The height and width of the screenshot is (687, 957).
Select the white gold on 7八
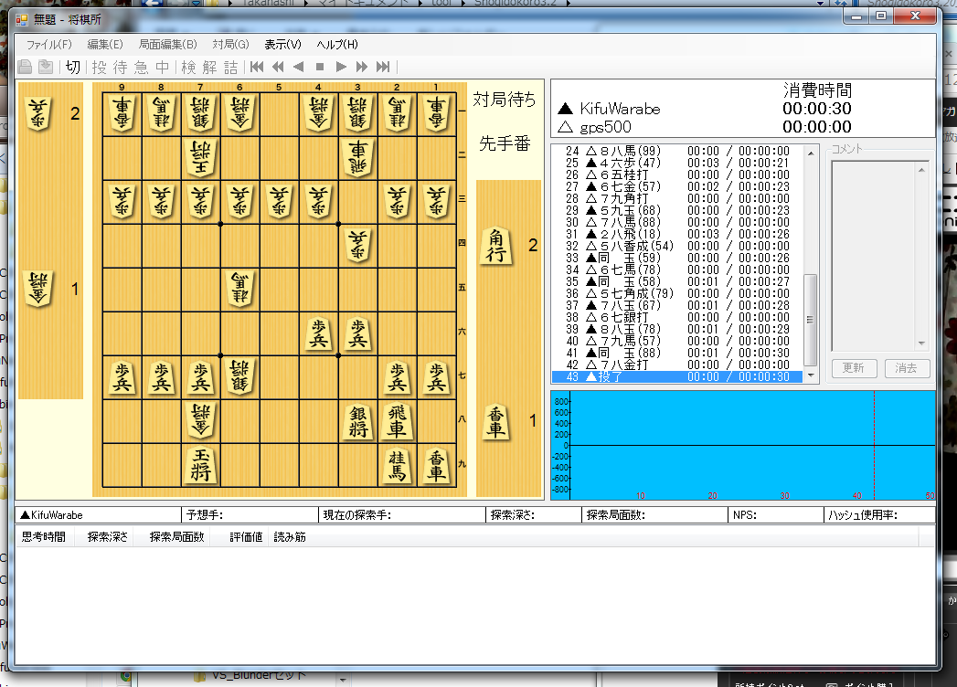pos(200,420)
